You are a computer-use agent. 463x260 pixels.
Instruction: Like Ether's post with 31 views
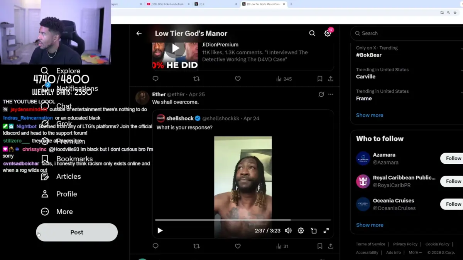click(x=238, y=246)
